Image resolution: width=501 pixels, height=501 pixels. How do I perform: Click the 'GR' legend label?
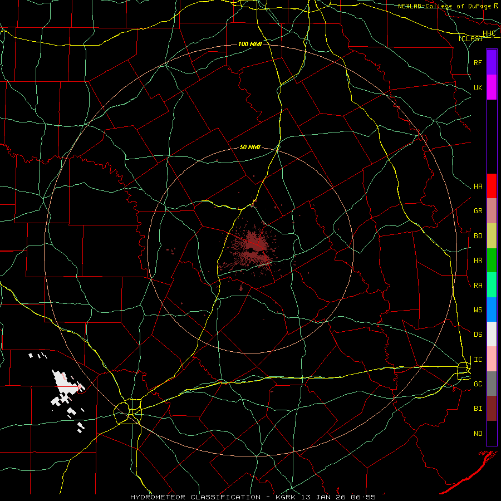pyautogui.click(x=478, y=211)
